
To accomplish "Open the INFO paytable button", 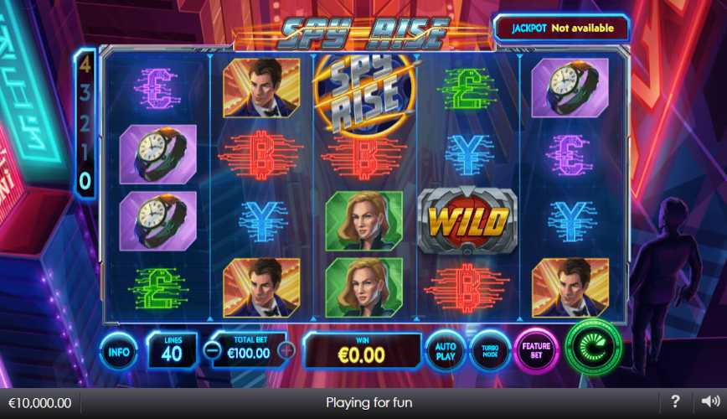I will [119, 352].
